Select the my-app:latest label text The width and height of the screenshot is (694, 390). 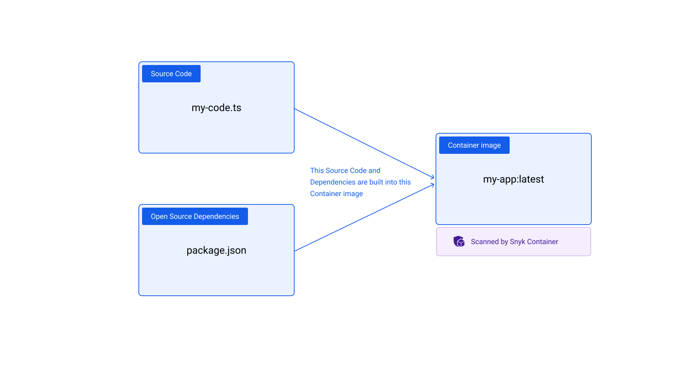(514, 179)
